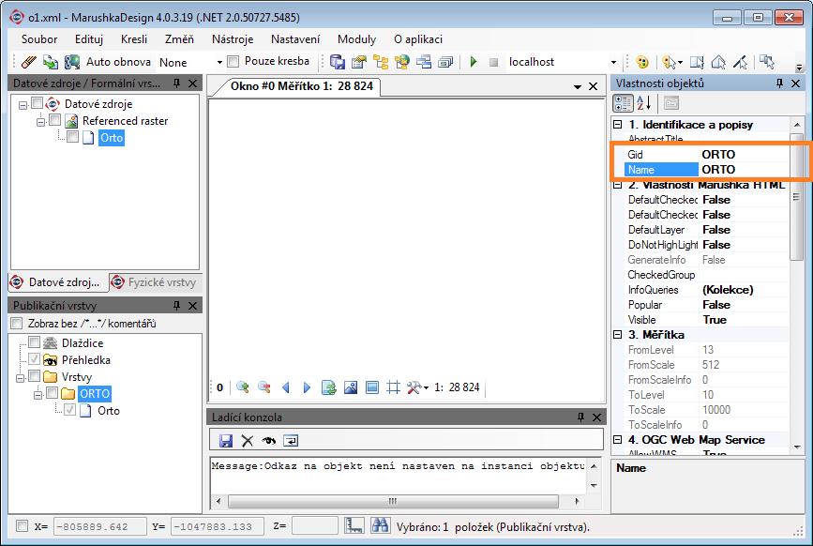This screenshot has height=546, width=813.
Task: Click the database copy icon in toolbar
Action: 338,62
